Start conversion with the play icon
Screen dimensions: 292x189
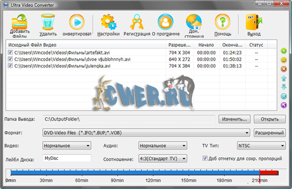click(x=77, y=22)
